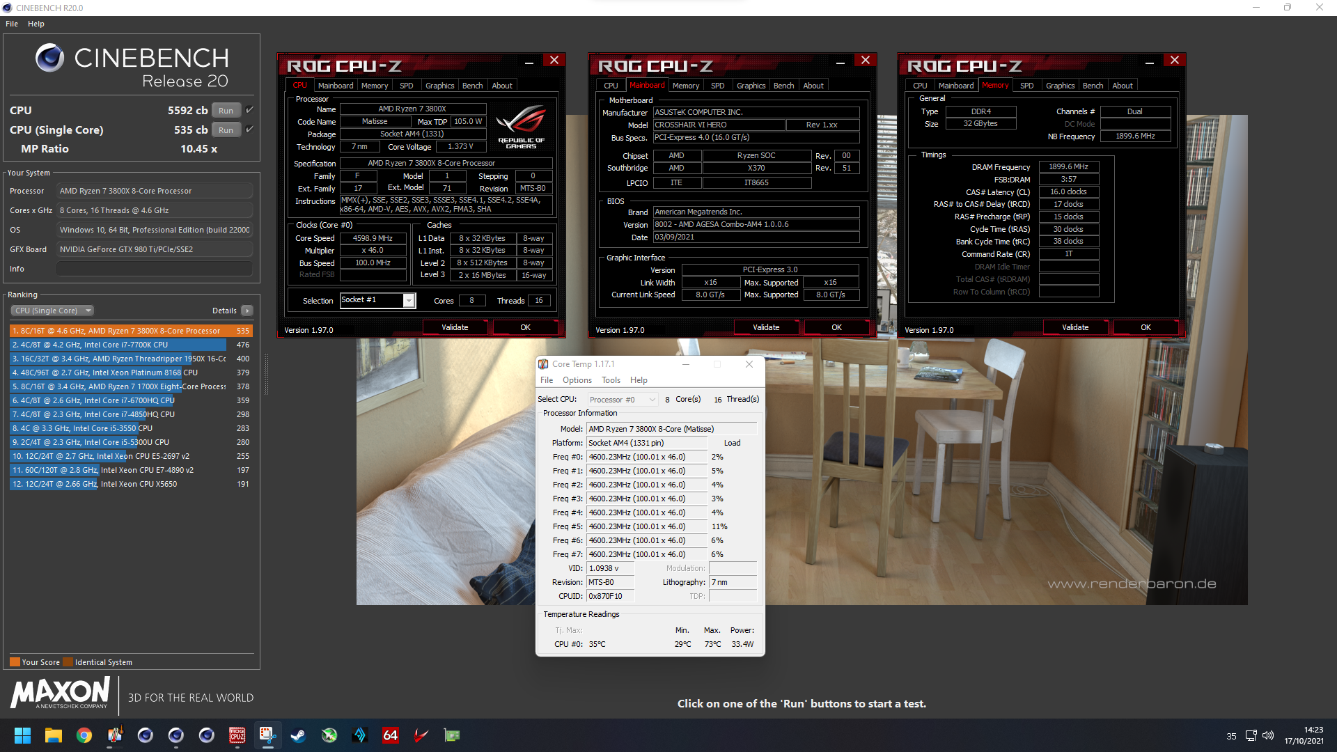Click the Cinebench title bar app icon
This screenshot has height=752, width=1337.
click(x=8, y=8)
